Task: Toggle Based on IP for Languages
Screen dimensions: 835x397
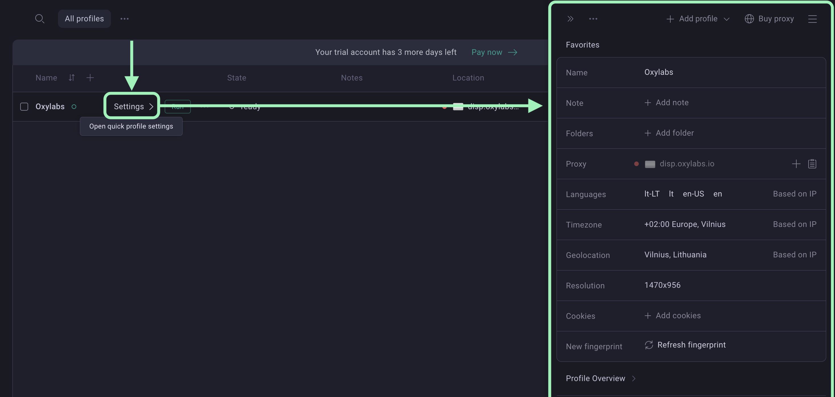Action: [795, 194]
